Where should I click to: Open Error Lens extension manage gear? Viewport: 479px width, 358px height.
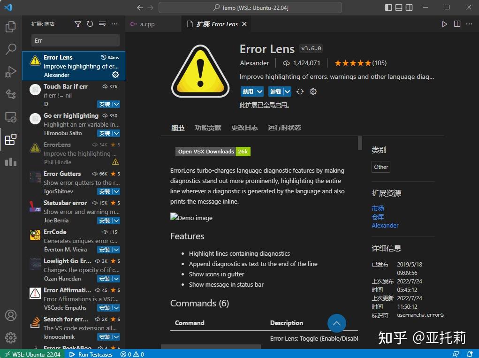point(115,74)
